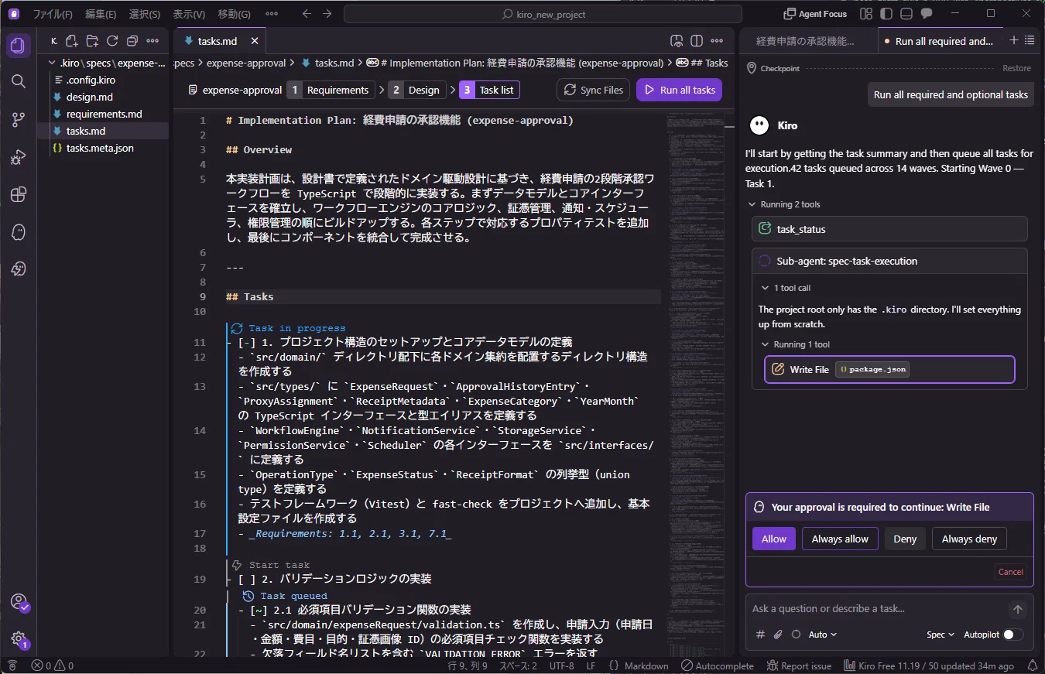
Task: Click the Run all tasks button
Action: (x=679, y=90)
